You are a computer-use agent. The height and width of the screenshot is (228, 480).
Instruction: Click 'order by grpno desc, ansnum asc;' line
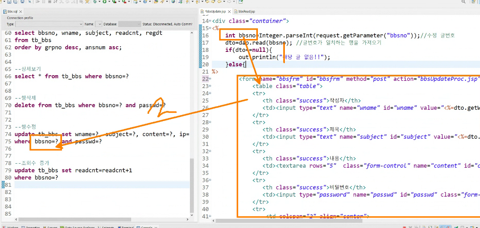tap(68, 47)
